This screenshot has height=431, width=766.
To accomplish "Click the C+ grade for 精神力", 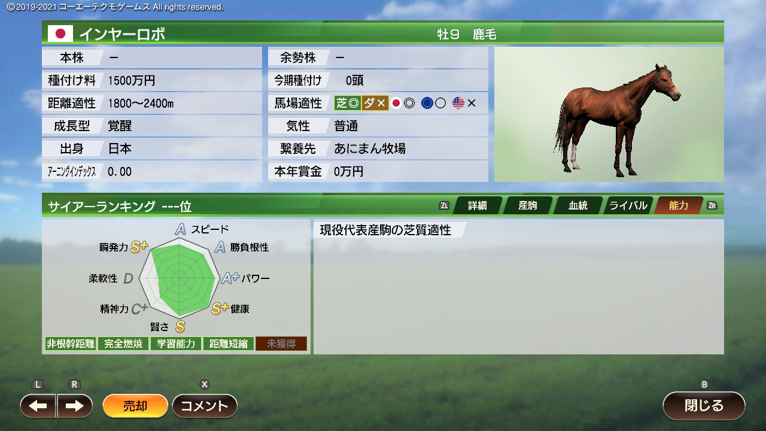I will point(139,309).
